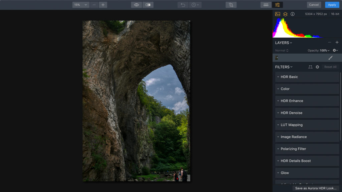The width and height of the screenshot is (342, 192).
Task: Toggle the filters panel sliders button
Action: [278, 5]
